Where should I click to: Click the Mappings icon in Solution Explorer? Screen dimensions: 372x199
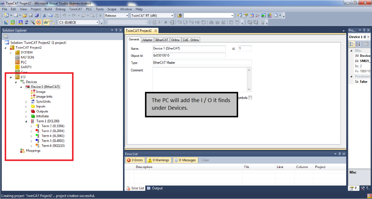tap(22, 151)
